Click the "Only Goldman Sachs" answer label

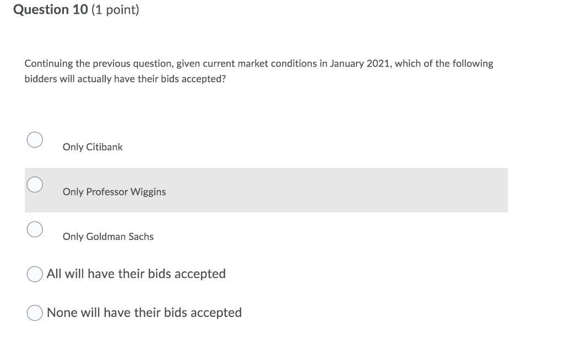coord(108,236)
